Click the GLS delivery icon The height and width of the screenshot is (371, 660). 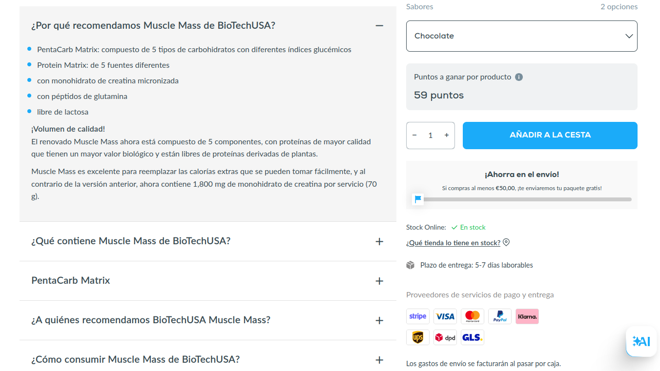(473, 337)
